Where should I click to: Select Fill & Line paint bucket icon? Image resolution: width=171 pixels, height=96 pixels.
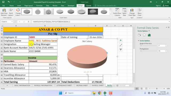139,35
